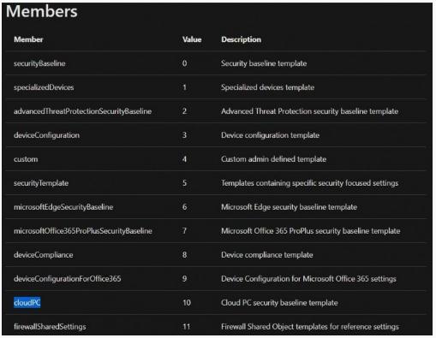Select the deviceCompliance member entry
Viewport: 436px width, 338px height.
[44, 255]
